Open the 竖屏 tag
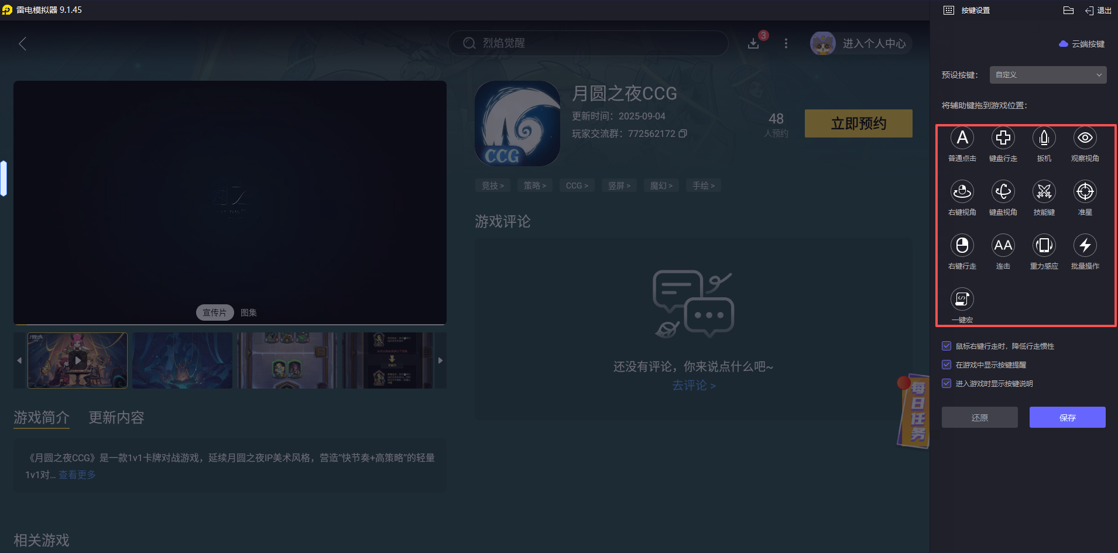 (619, 186)
